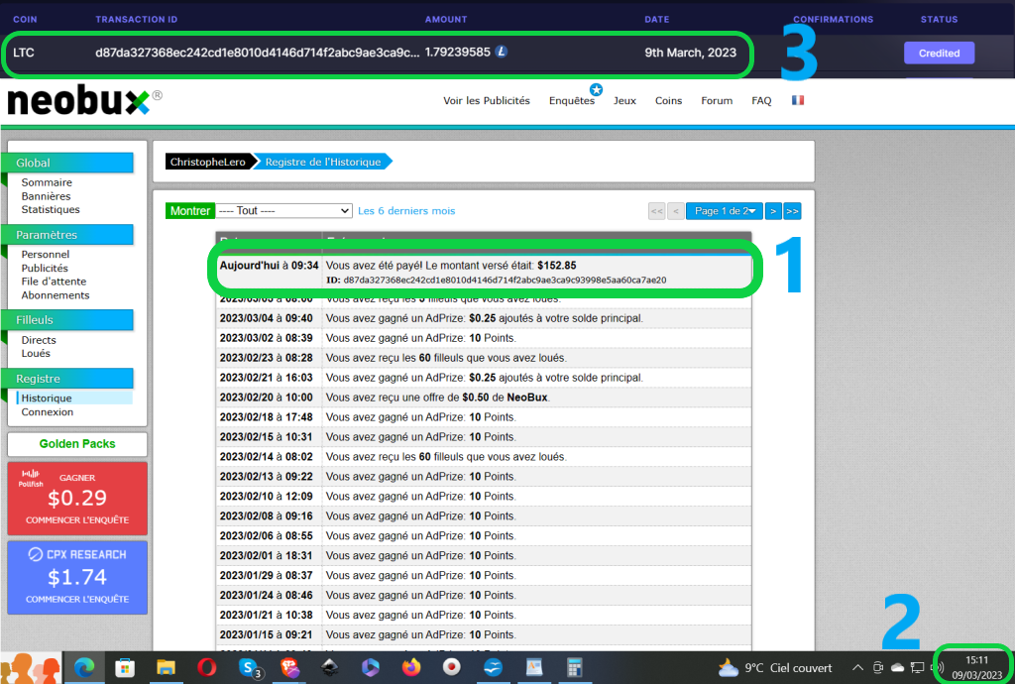Open the Page 1 de 2 dropdown
Viewport: 1015px width, 684px height.
725,211
